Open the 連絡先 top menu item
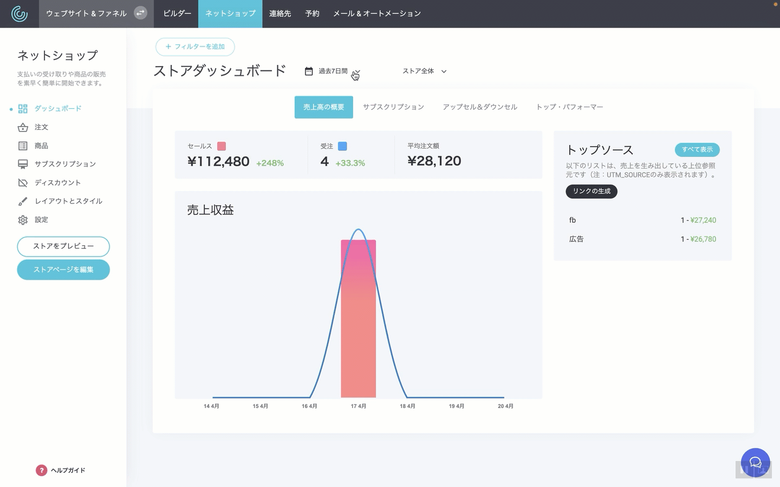The height and width of the screenshot is (487, 780). click(x=280, y=14)
